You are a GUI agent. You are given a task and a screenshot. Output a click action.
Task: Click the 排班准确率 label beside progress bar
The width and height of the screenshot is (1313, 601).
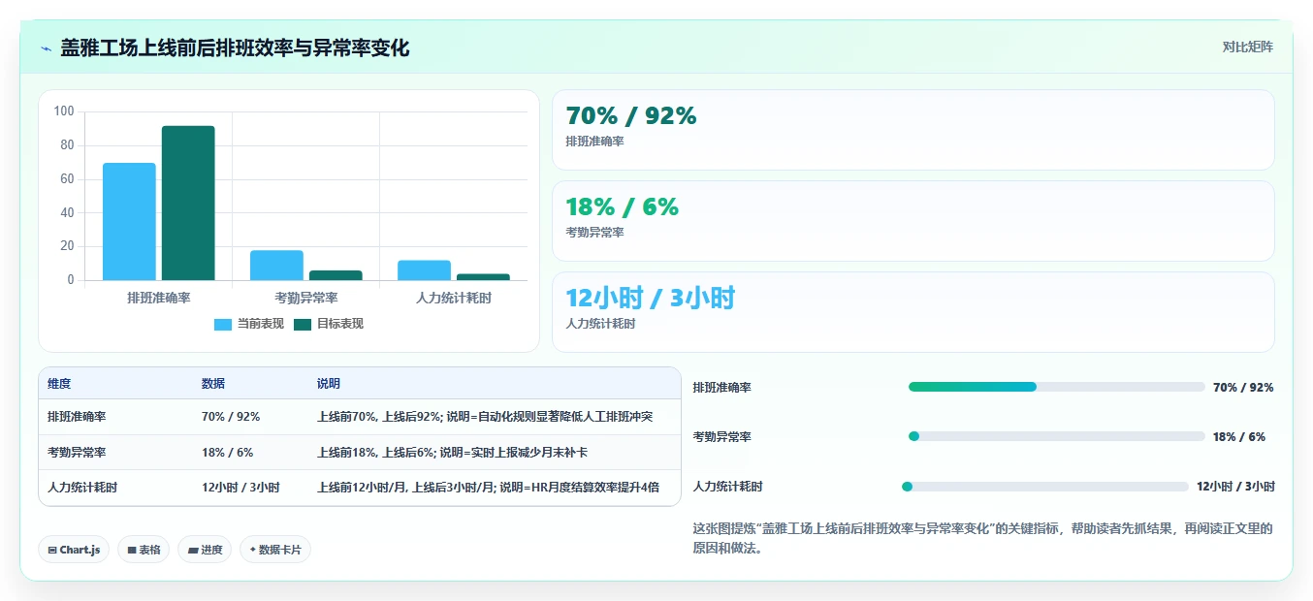722,387
